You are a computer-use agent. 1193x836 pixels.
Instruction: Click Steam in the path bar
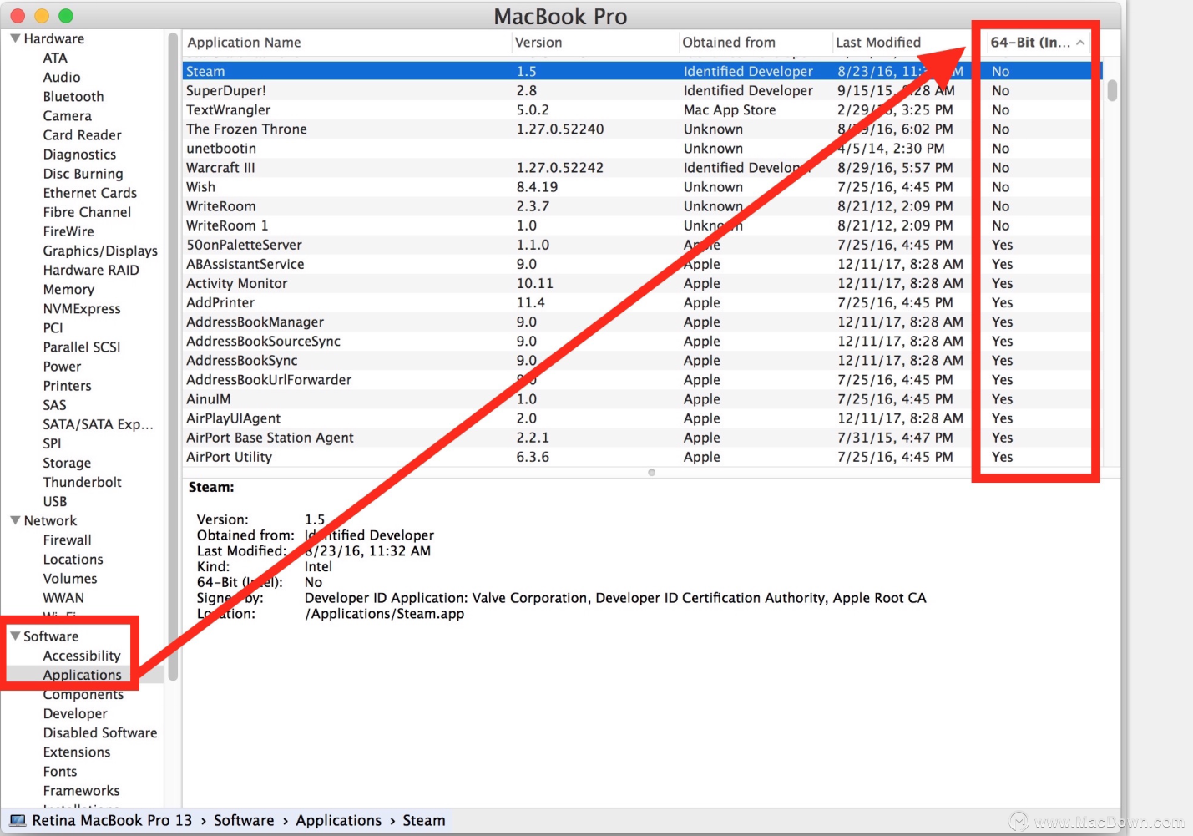tap(424, 820)
